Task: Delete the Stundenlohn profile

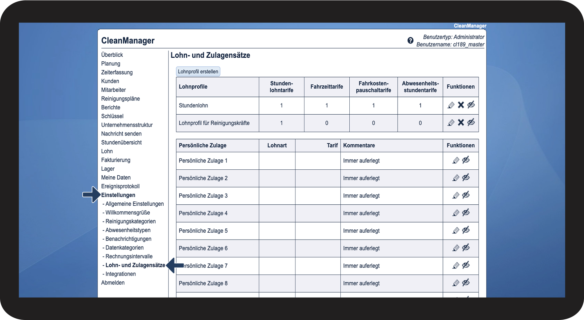Action: click(461, 105)
